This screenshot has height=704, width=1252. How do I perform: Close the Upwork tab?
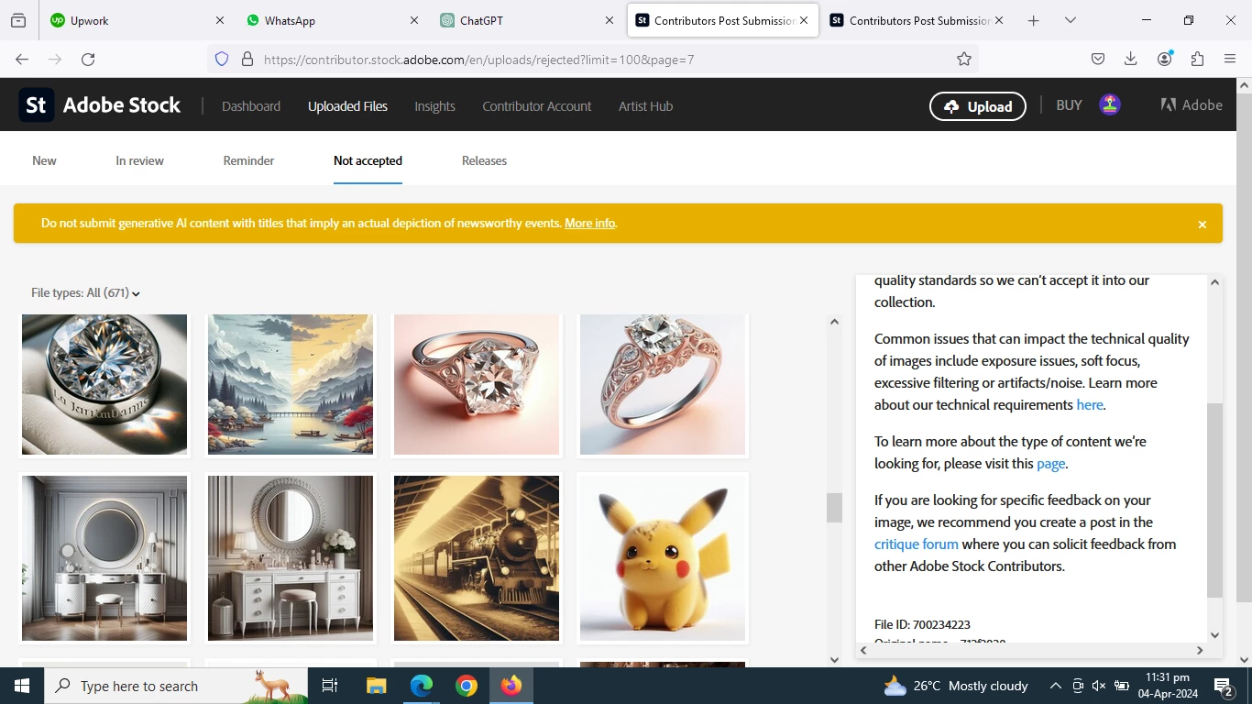coord(219,20)
